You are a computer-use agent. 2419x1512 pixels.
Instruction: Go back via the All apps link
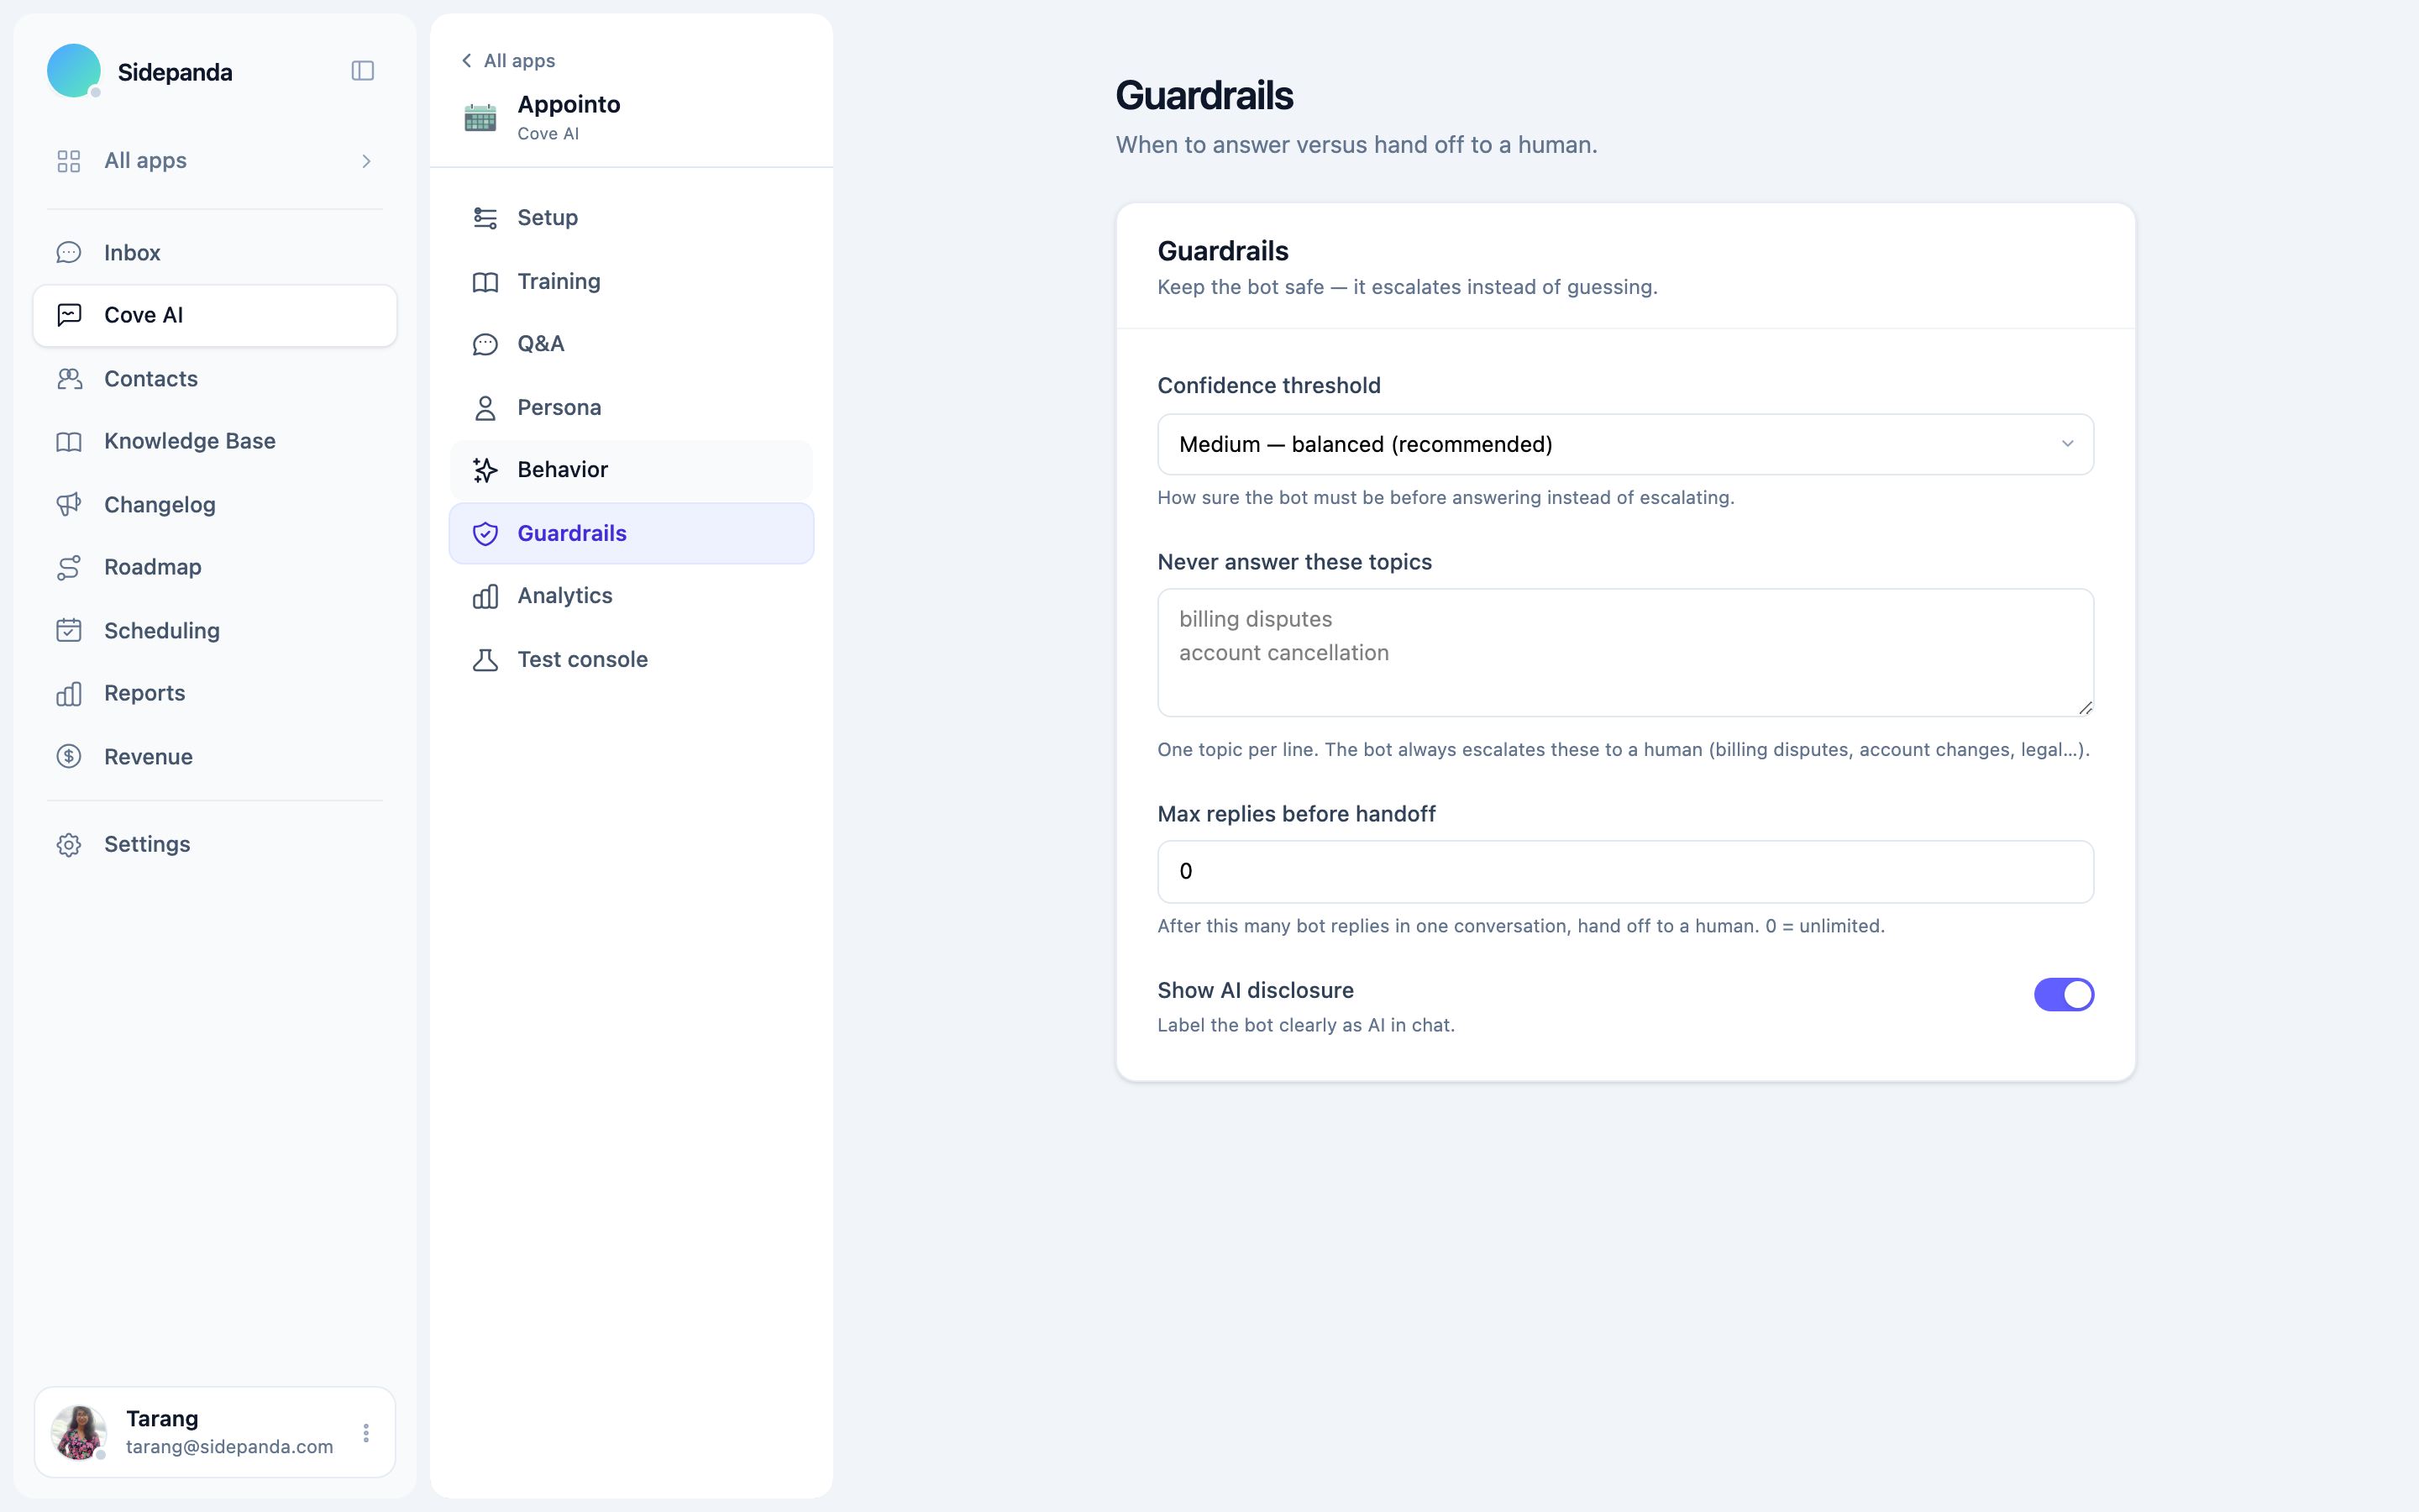pos(508,61)
